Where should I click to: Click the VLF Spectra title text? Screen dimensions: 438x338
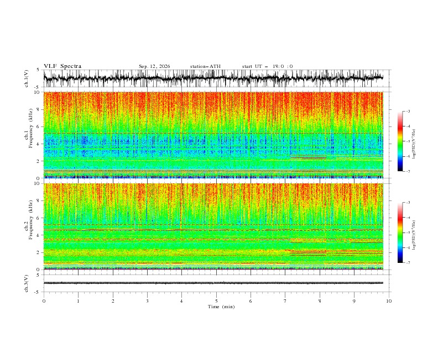[x=62, y=66]
